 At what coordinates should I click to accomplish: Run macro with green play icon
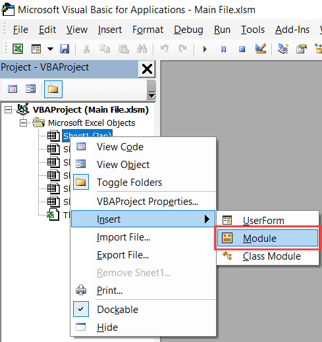(205, 49)
